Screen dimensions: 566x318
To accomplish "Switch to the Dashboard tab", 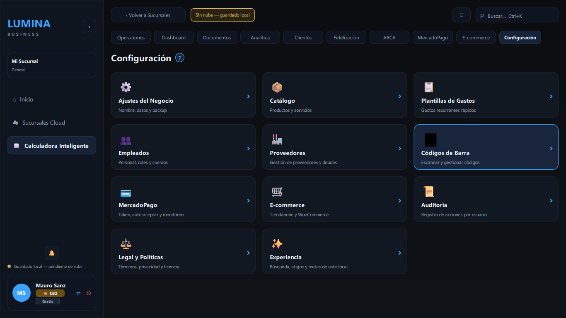I will (x=174, y=37).
